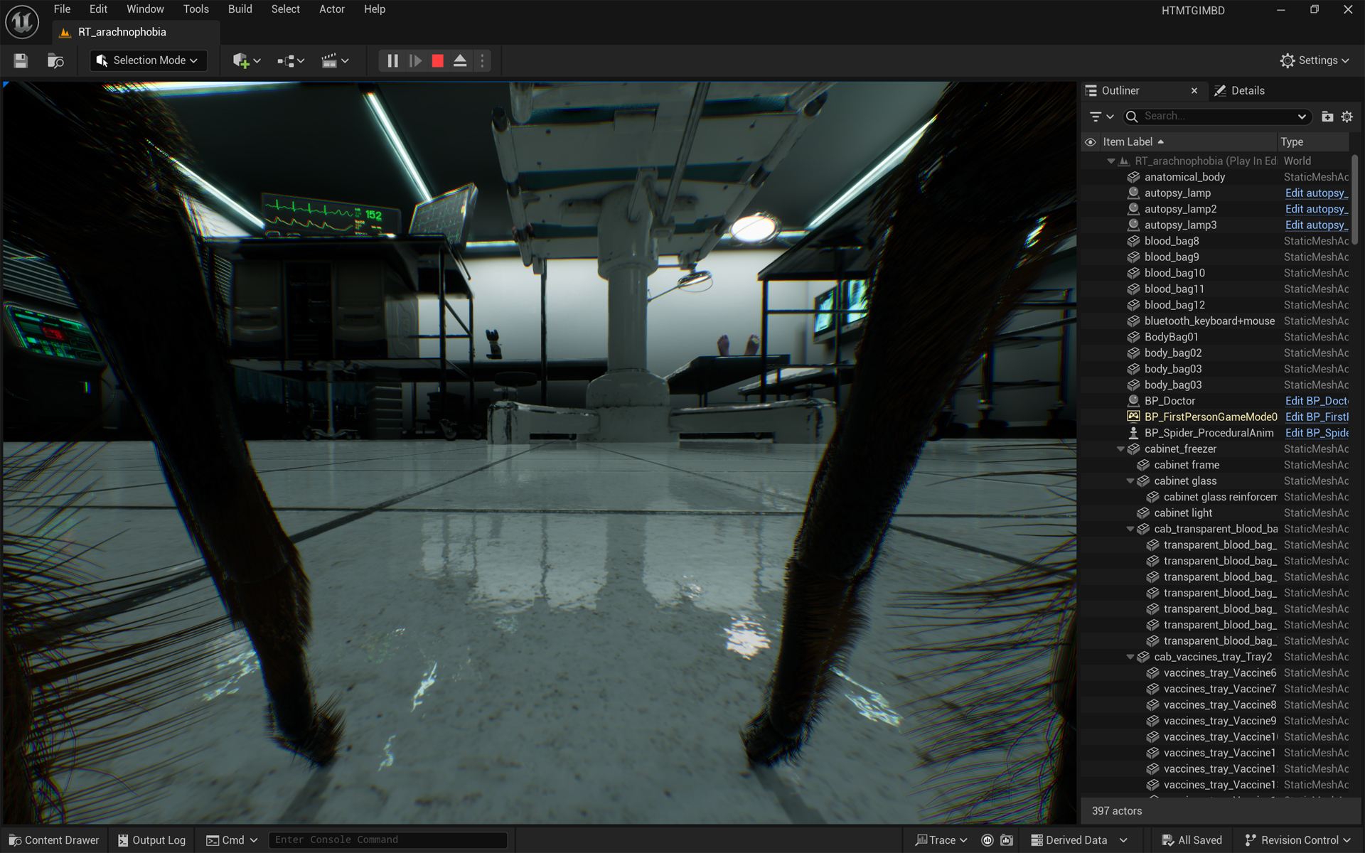Open the Build menu
Screen dimensions: 1365x853
coord(240,9)
